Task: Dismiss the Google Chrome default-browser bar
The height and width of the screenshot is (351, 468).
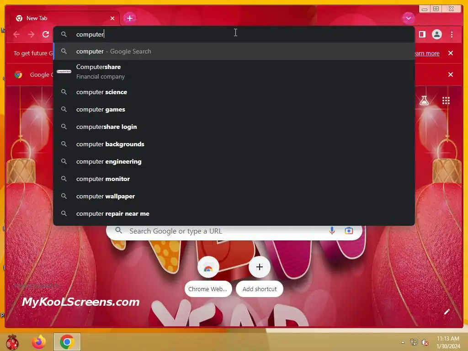Action: click(450, 74)
